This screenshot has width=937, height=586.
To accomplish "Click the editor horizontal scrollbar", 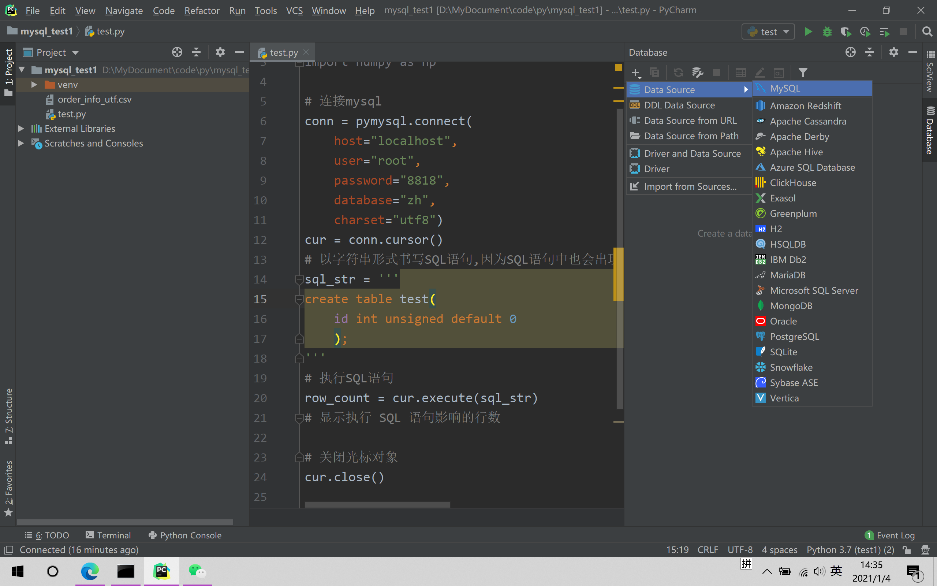I will click(377, 505).
